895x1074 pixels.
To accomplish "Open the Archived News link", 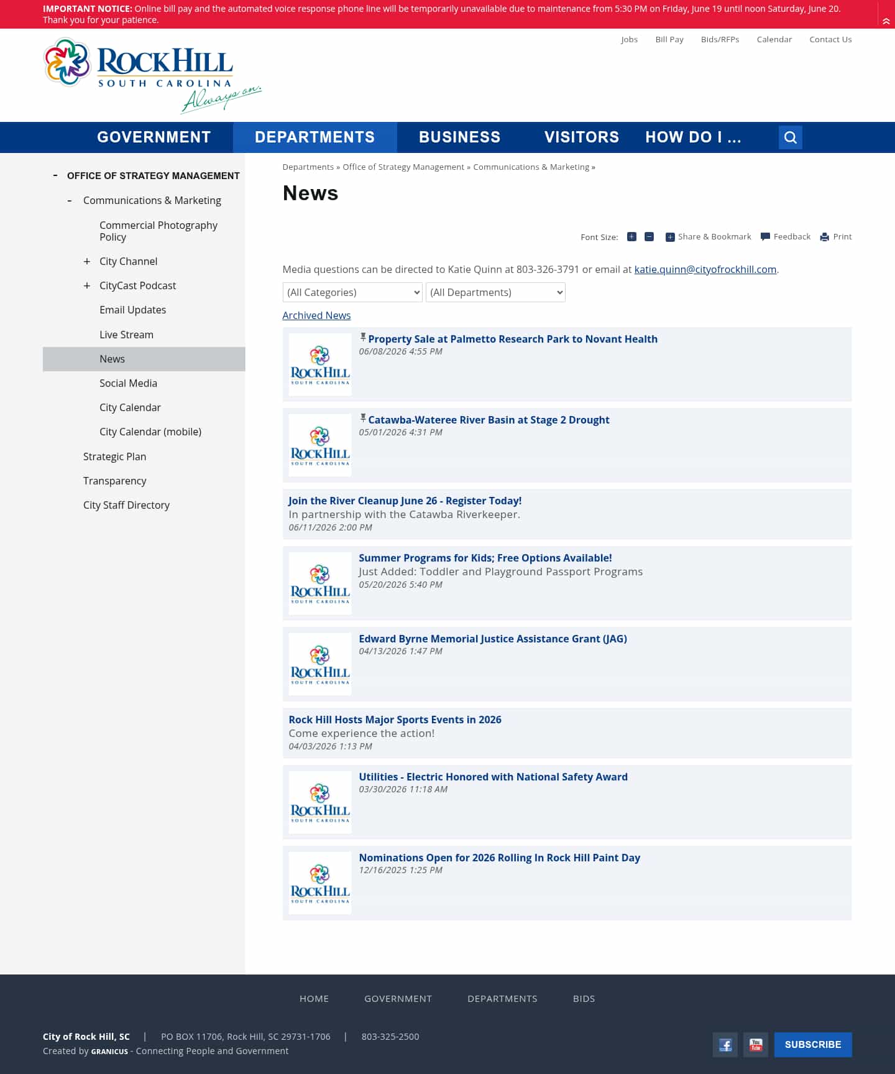I will [316, 315].
